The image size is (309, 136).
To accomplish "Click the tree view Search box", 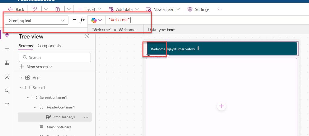I will [x=55, y=57].
